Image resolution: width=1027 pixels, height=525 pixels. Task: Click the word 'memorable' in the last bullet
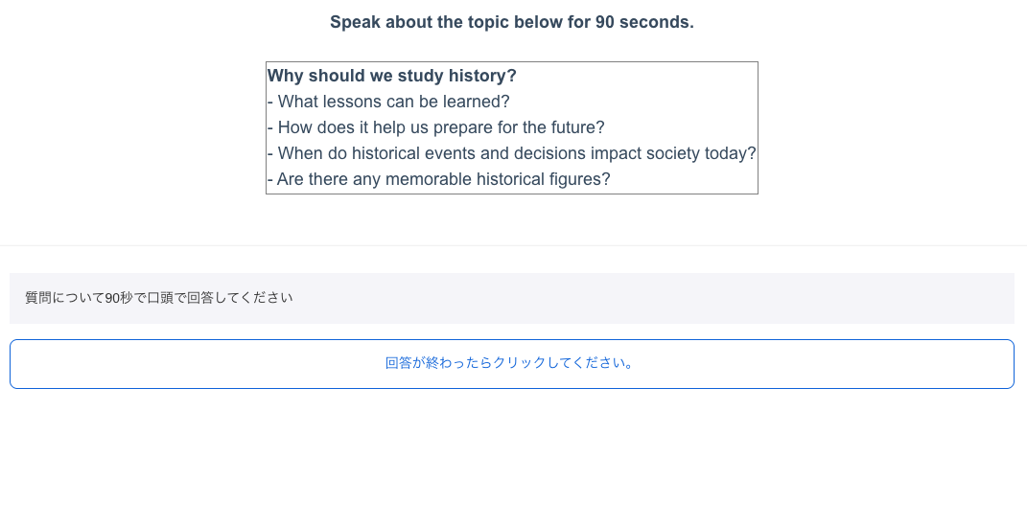click(x=428, y=179)
